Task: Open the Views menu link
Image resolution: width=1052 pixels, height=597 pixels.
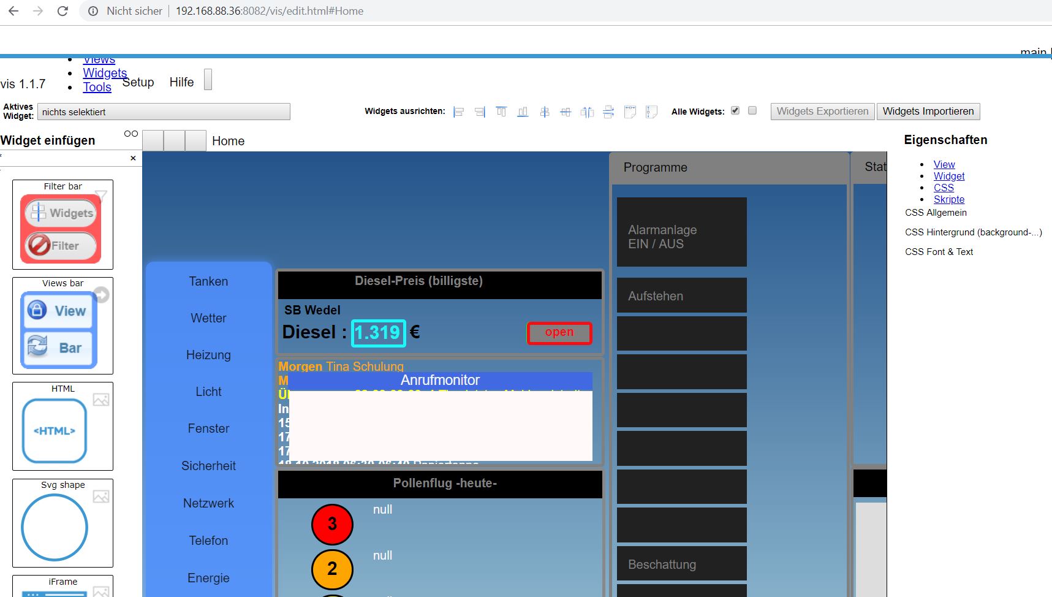Action: click(99, 60)
